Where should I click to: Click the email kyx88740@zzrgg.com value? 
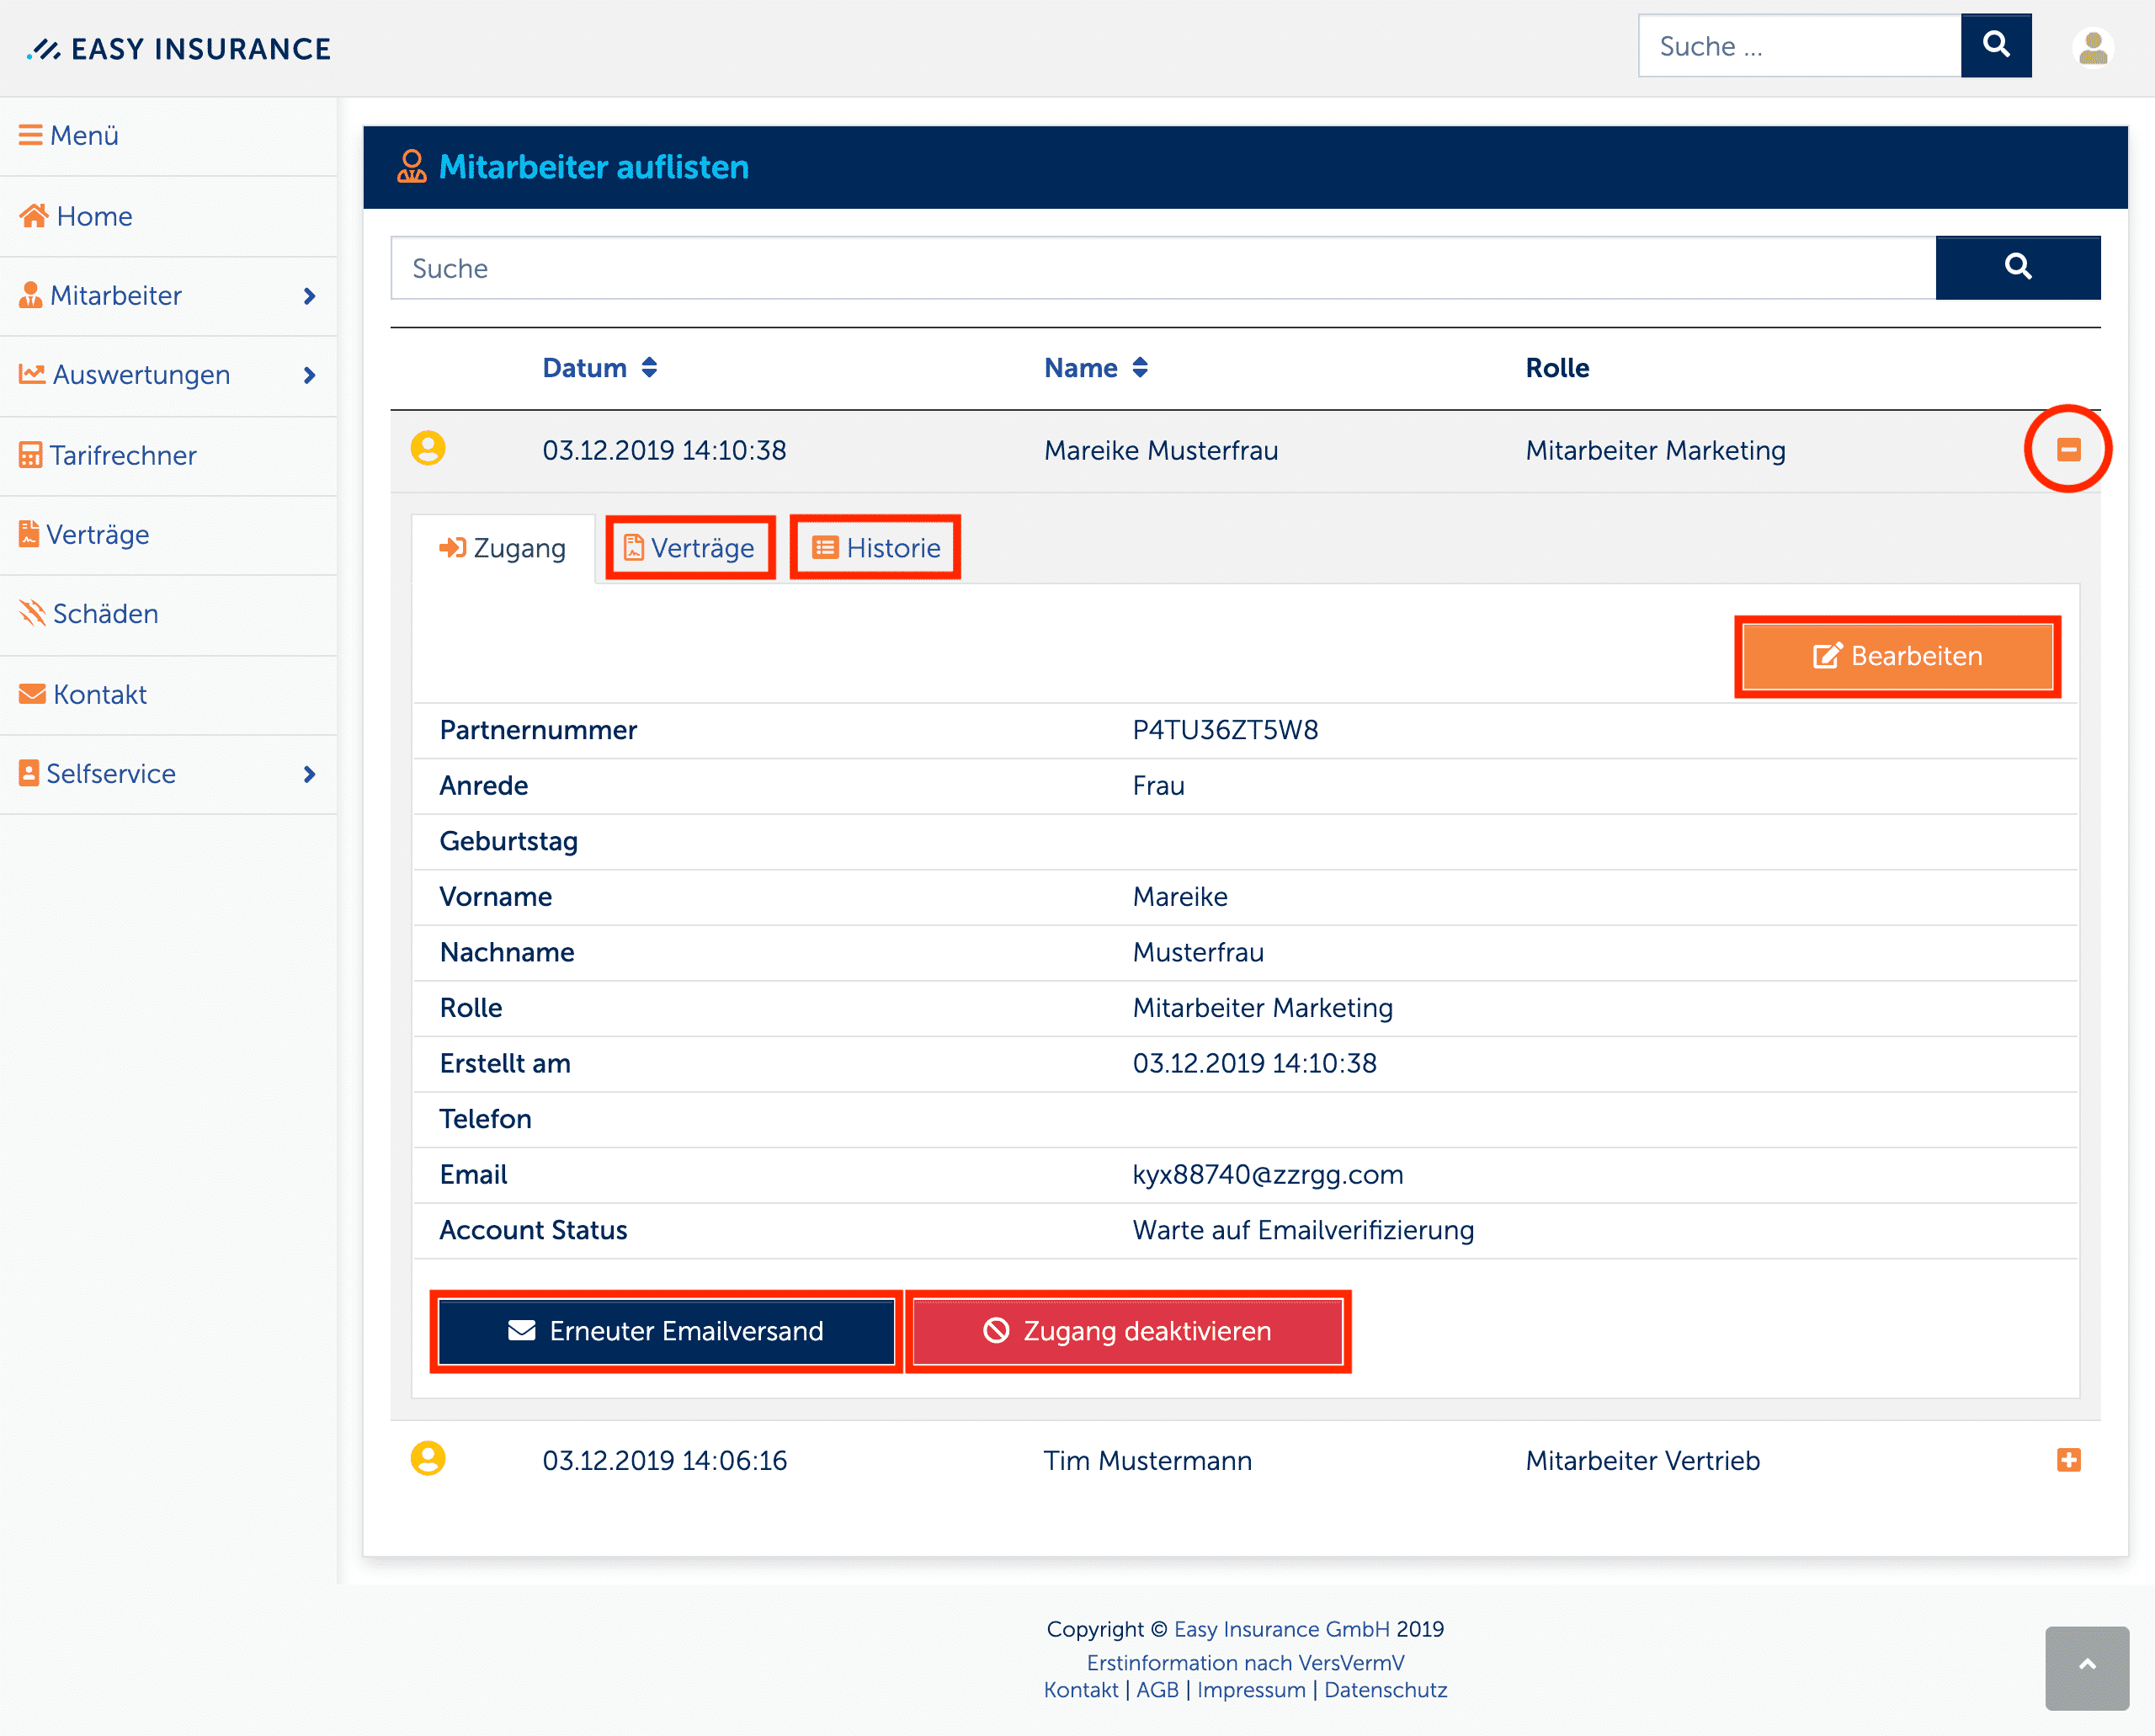pyautogui.click(x=1267, y=1174)
